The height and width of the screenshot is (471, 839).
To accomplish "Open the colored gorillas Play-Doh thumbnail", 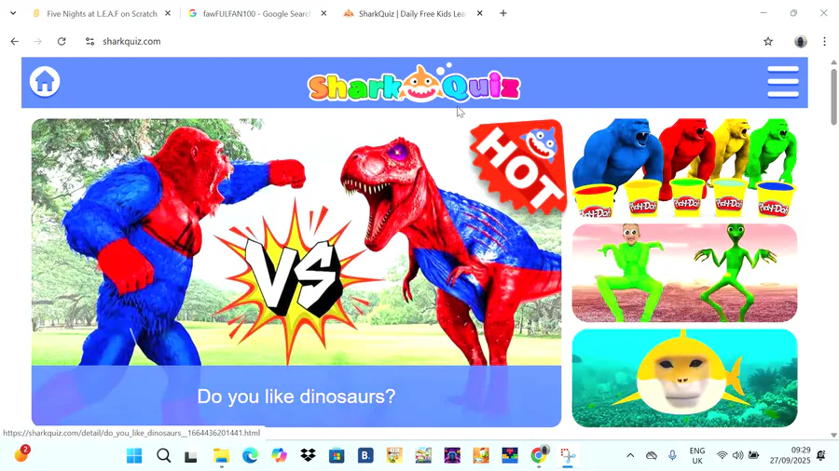I will pos(684,168).
